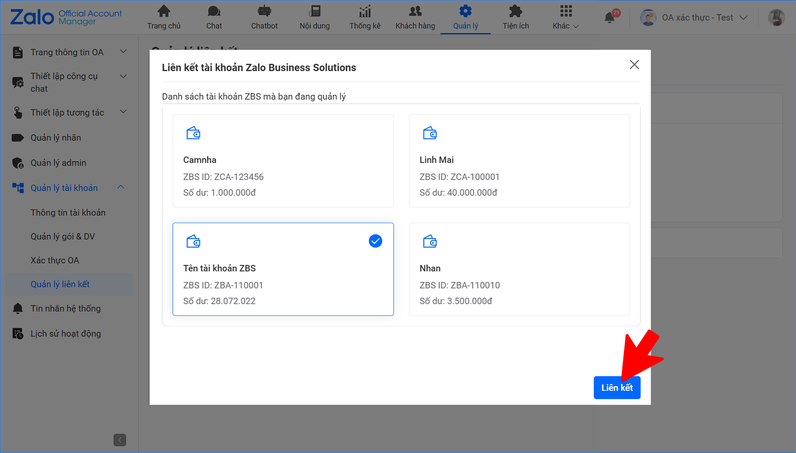Open Xác thực OA sidebar item
The image size is (796, 453).
55,260
